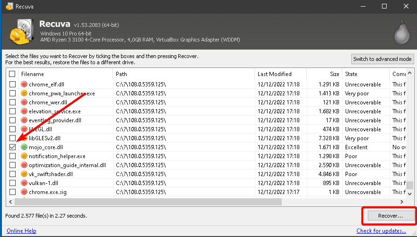Sort by the Path column header
This screenshot has height=237, width=417.
pos(184,74)
